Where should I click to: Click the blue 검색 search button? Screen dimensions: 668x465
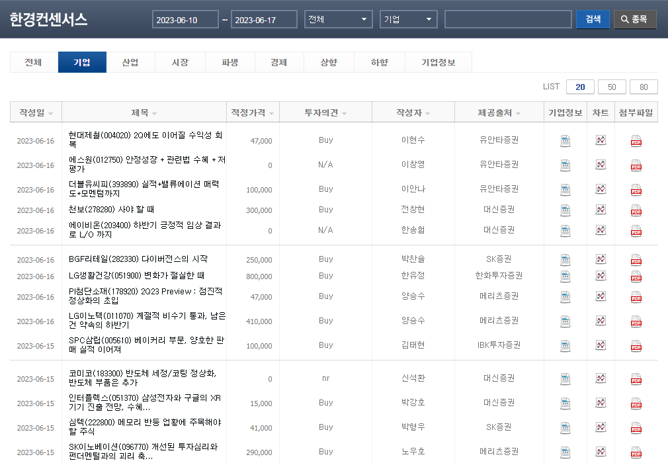click(x=593, y=19)
